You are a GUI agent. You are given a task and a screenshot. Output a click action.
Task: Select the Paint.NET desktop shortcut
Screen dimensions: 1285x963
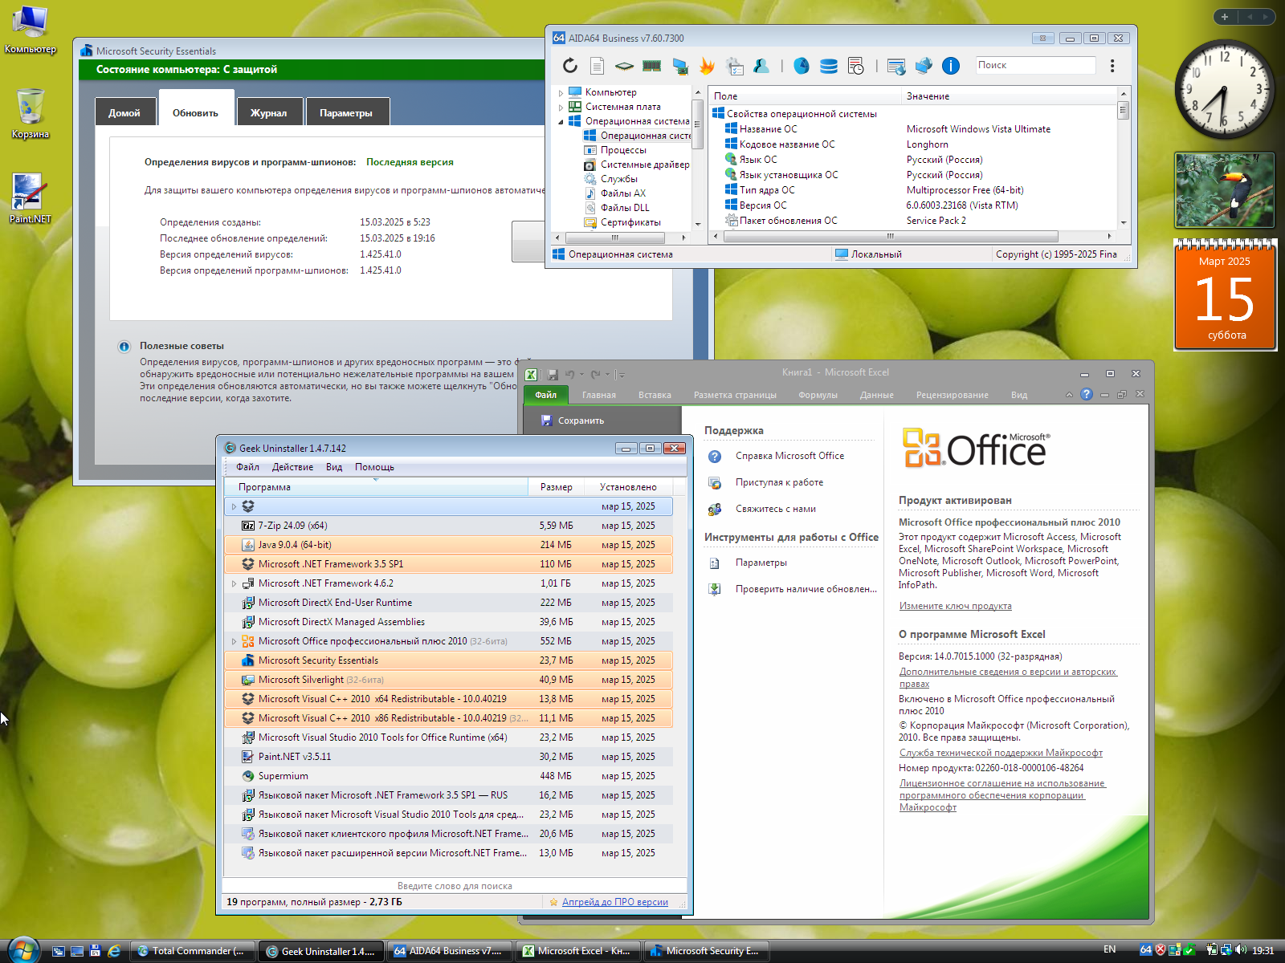[30, 198]
